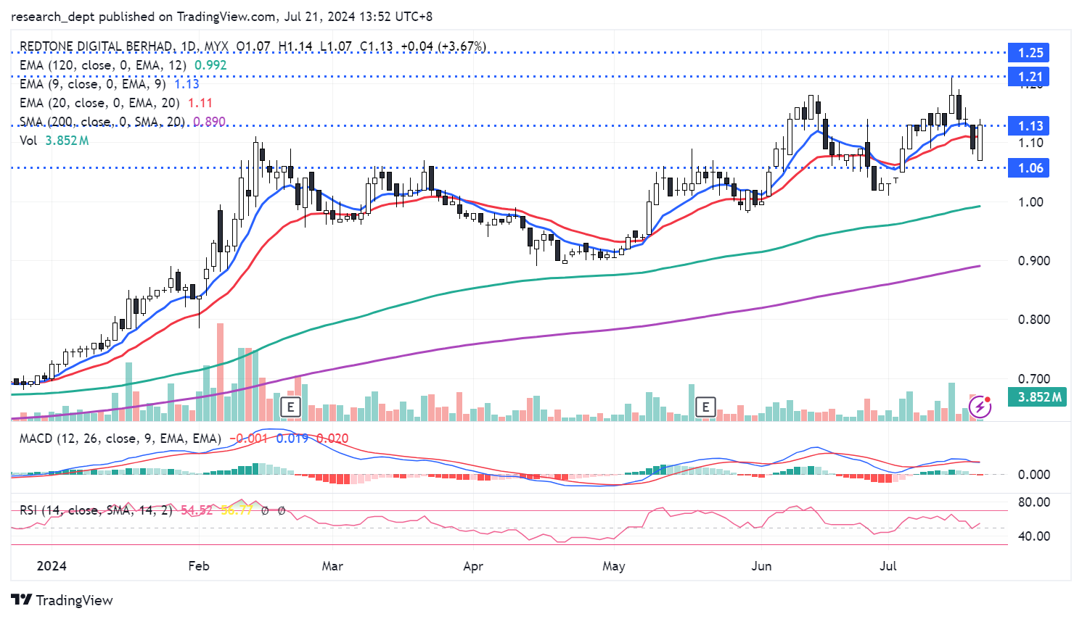Select the REDTONE DIGITAL BERHAD symbol title

96,46
